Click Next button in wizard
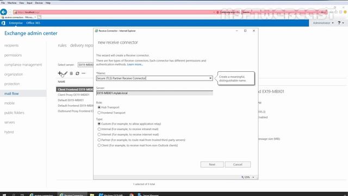Screen dimensions: 348x196 212,164
